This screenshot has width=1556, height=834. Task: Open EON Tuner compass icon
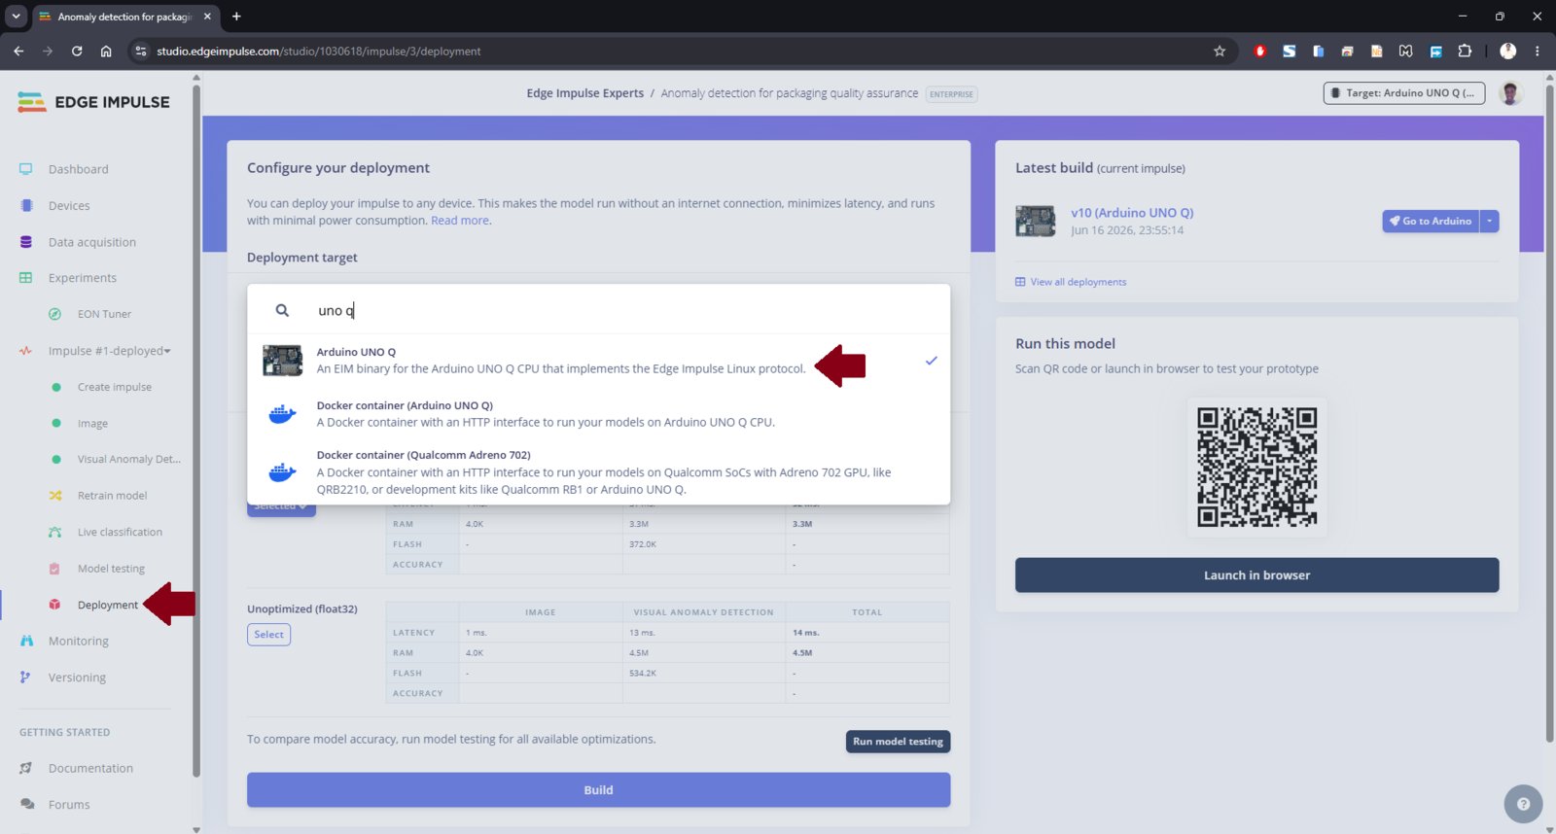pos(55,314)
